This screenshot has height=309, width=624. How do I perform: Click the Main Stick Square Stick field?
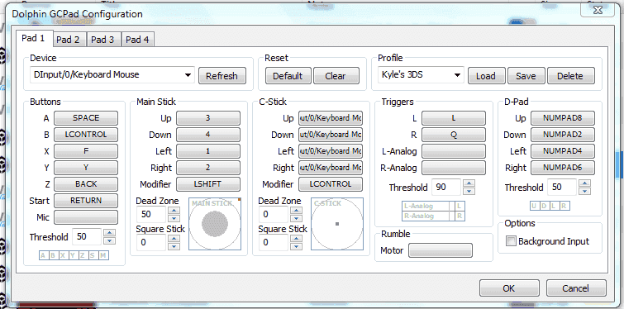[x=151, y=242]
